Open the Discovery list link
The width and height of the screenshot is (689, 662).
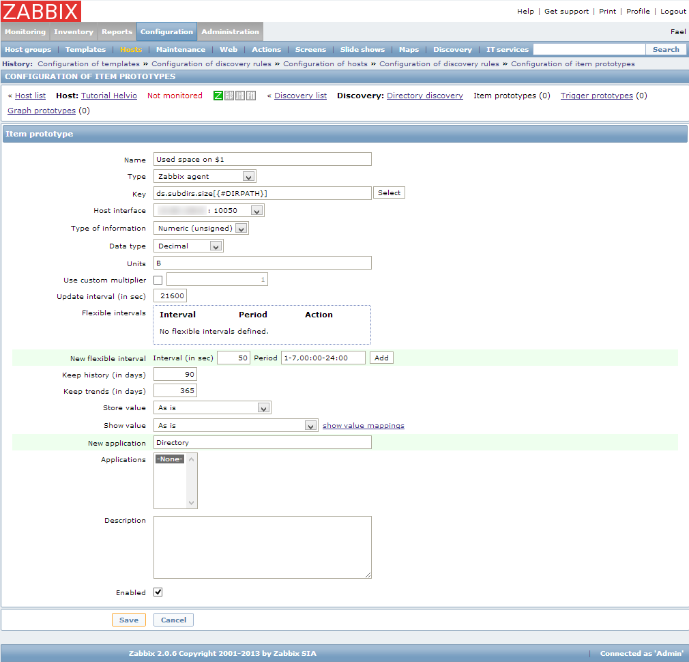[x=301, y=96]
